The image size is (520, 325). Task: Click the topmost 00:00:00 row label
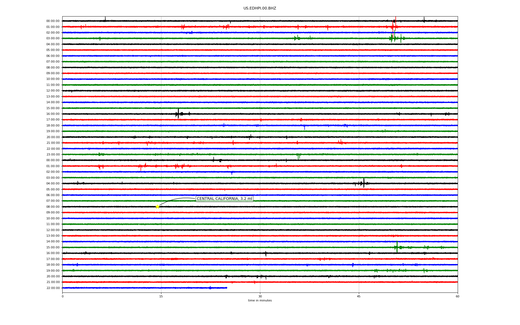click(x=53, y=21)
